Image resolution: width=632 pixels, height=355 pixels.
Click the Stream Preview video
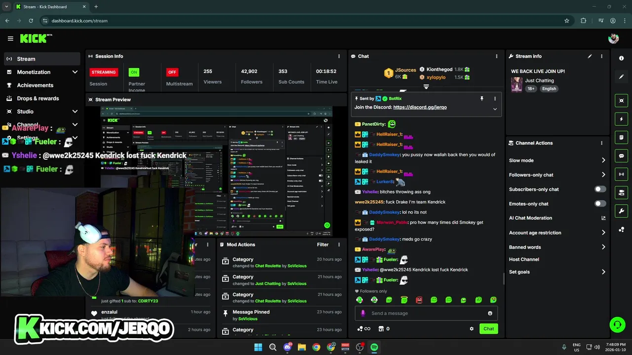click(x=216, y=171)
